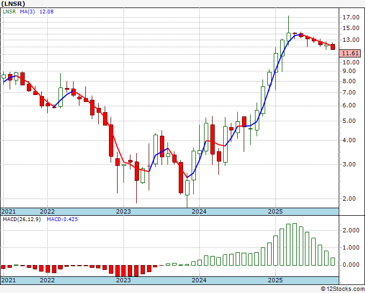
Task: Click 2022 on the price chart timeline
Action: tap(47, 211)
